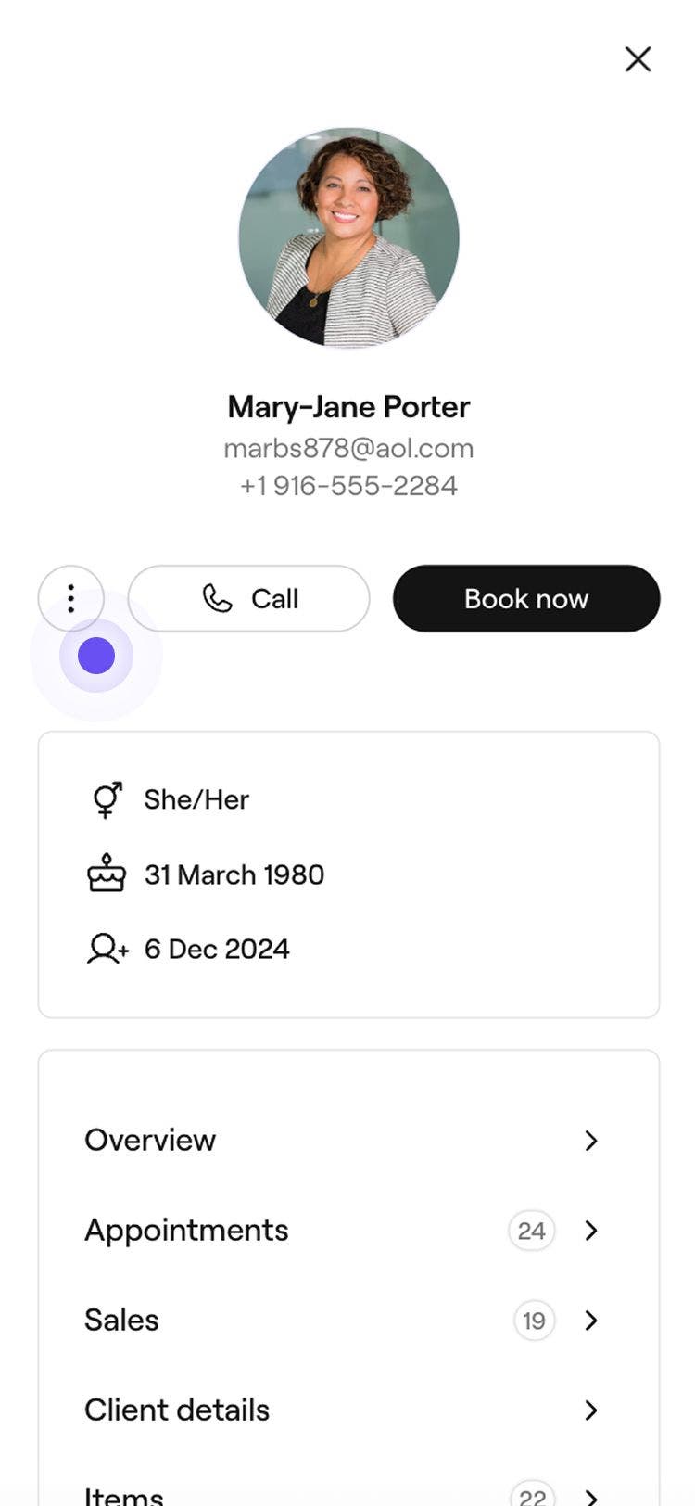This screenshot has width=695, height=1506.
Task: Click the Sales count badge 19
Action: click(534, 1321)
